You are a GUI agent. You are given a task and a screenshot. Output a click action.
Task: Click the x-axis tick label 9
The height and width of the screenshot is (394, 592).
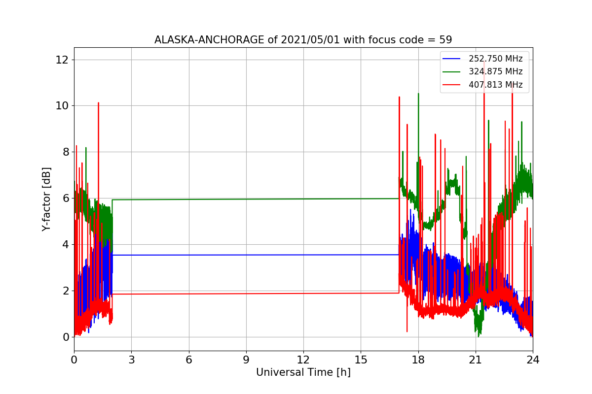[246, 360]
